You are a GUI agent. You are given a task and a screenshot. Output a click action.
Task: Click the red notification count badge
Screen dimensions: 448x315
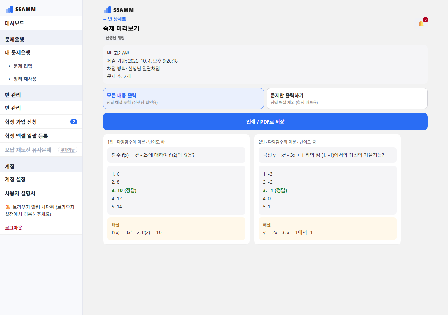(x=426, y=20)
